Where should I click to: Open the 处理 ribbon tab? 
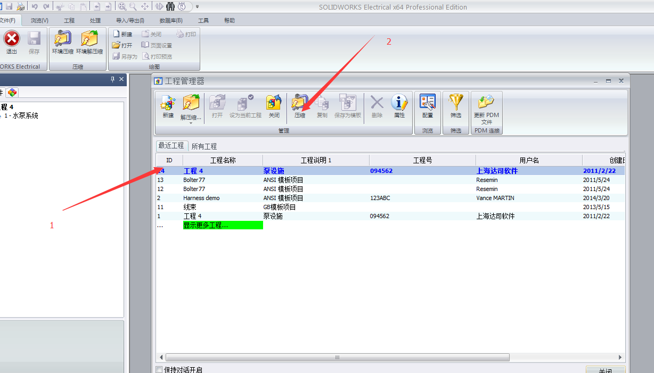coord(95,20)
